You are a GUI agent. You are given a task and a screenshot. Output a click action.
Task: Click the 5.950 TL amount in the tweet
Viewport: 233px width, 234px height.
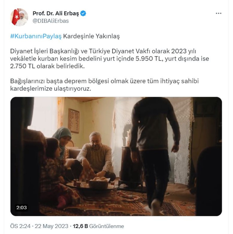click(x=149, y=59)
